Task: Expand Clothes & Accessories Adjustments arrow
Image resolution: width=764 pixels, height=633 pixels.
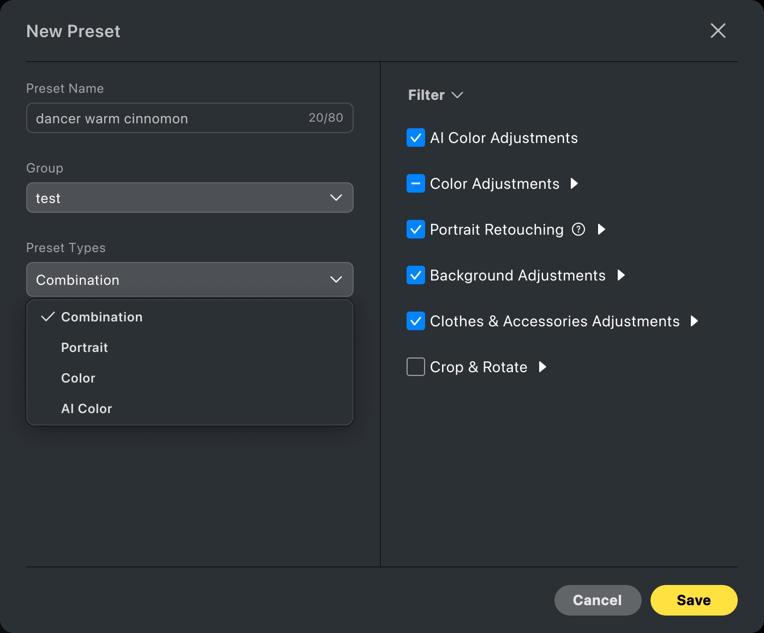Action: [x=694, y=321]
